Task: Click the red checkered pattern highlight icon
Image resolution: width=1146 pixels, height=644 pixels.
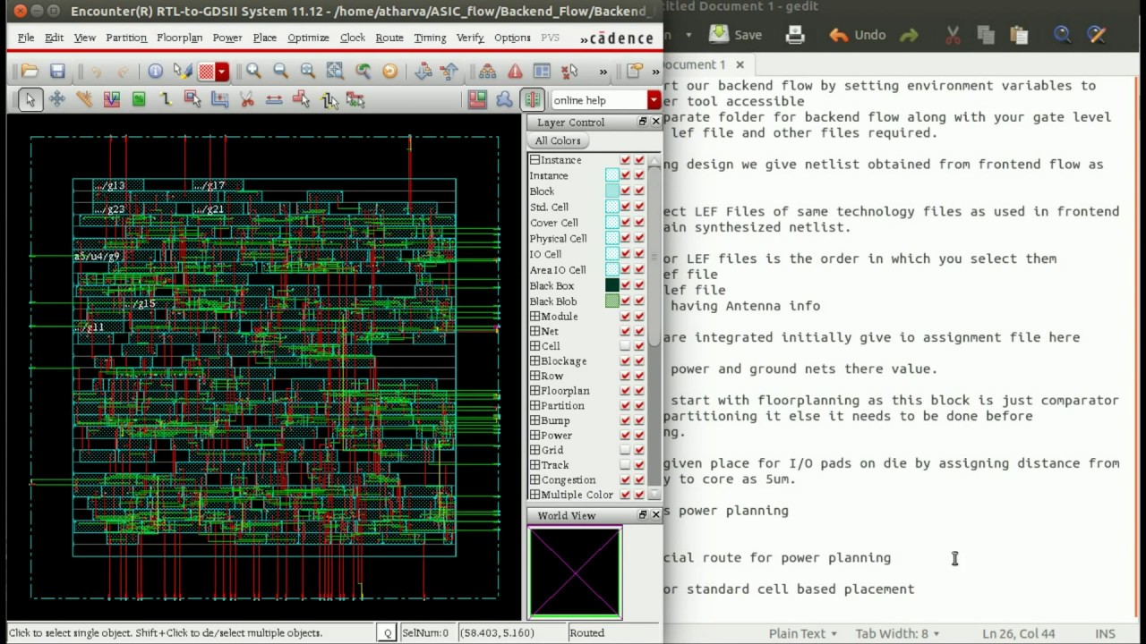Action: (207, 72)
